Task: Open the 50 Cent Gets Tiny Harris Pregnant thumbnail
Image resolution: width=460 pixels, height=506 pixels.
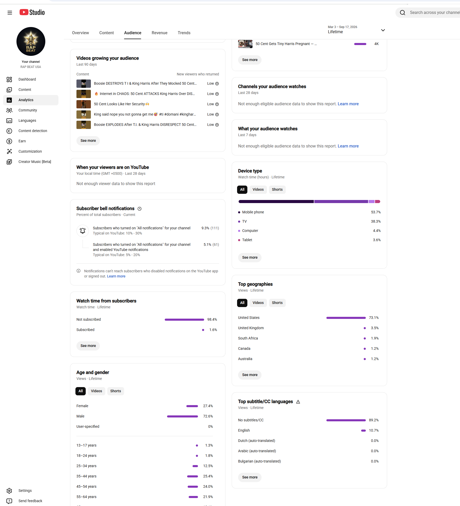Action: click(245, 44)
